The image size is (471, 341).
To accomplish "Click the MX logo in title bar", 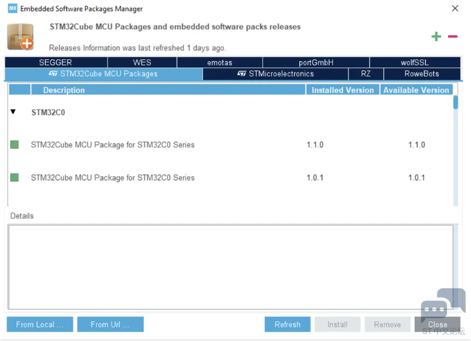I will coord(13,8).
